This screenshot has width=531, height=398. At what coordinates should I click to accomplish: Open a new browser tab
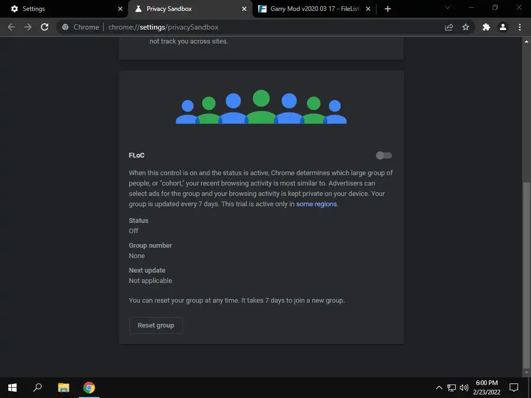coord(388,9)
